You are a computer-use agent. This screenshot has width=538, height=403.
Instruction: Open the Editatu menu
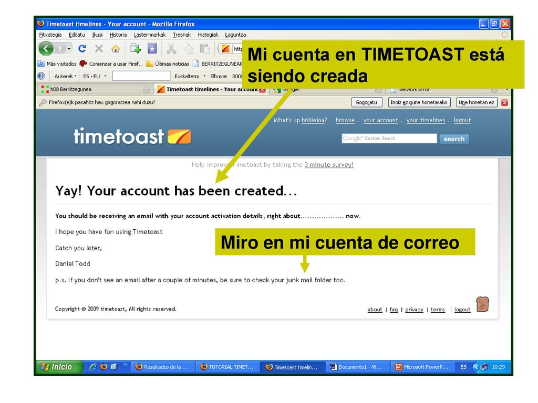[x=77, y=35]
